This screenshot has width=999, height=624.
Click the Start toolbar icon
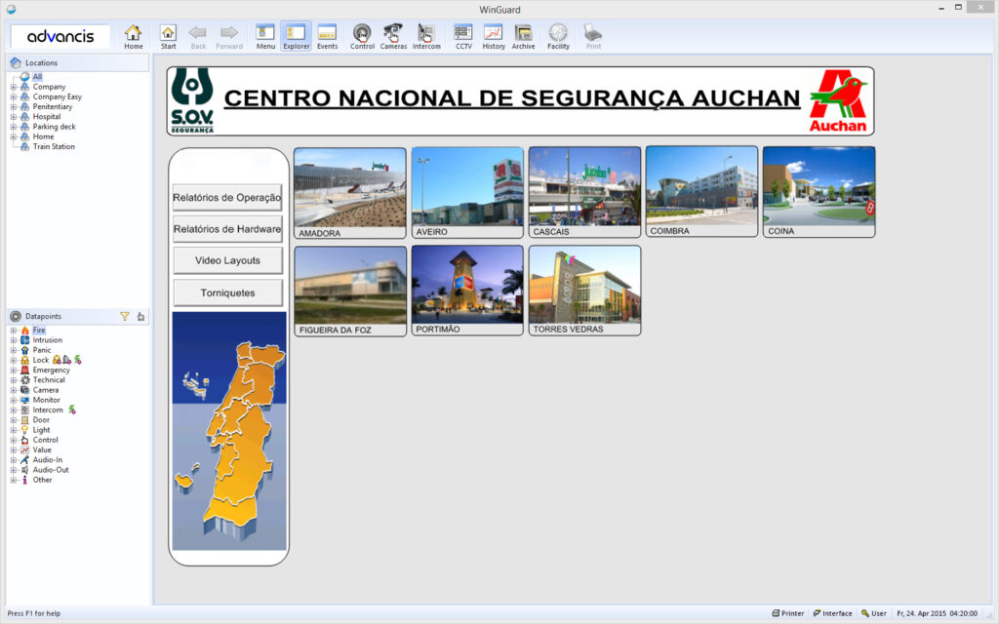click(x=168, y=36)
